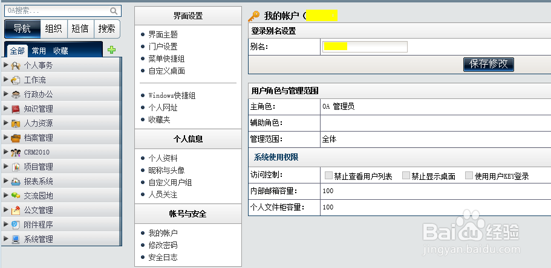This screenshot has width=551, height=268.
Task: Click the 项目管理 chart icon
Action: (16, 167)
